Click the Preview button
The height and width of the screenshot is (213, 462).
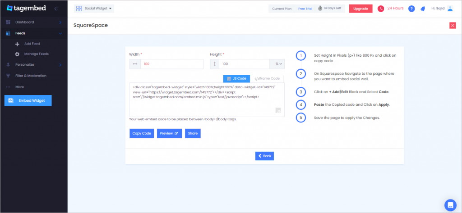tap(170, 133)
